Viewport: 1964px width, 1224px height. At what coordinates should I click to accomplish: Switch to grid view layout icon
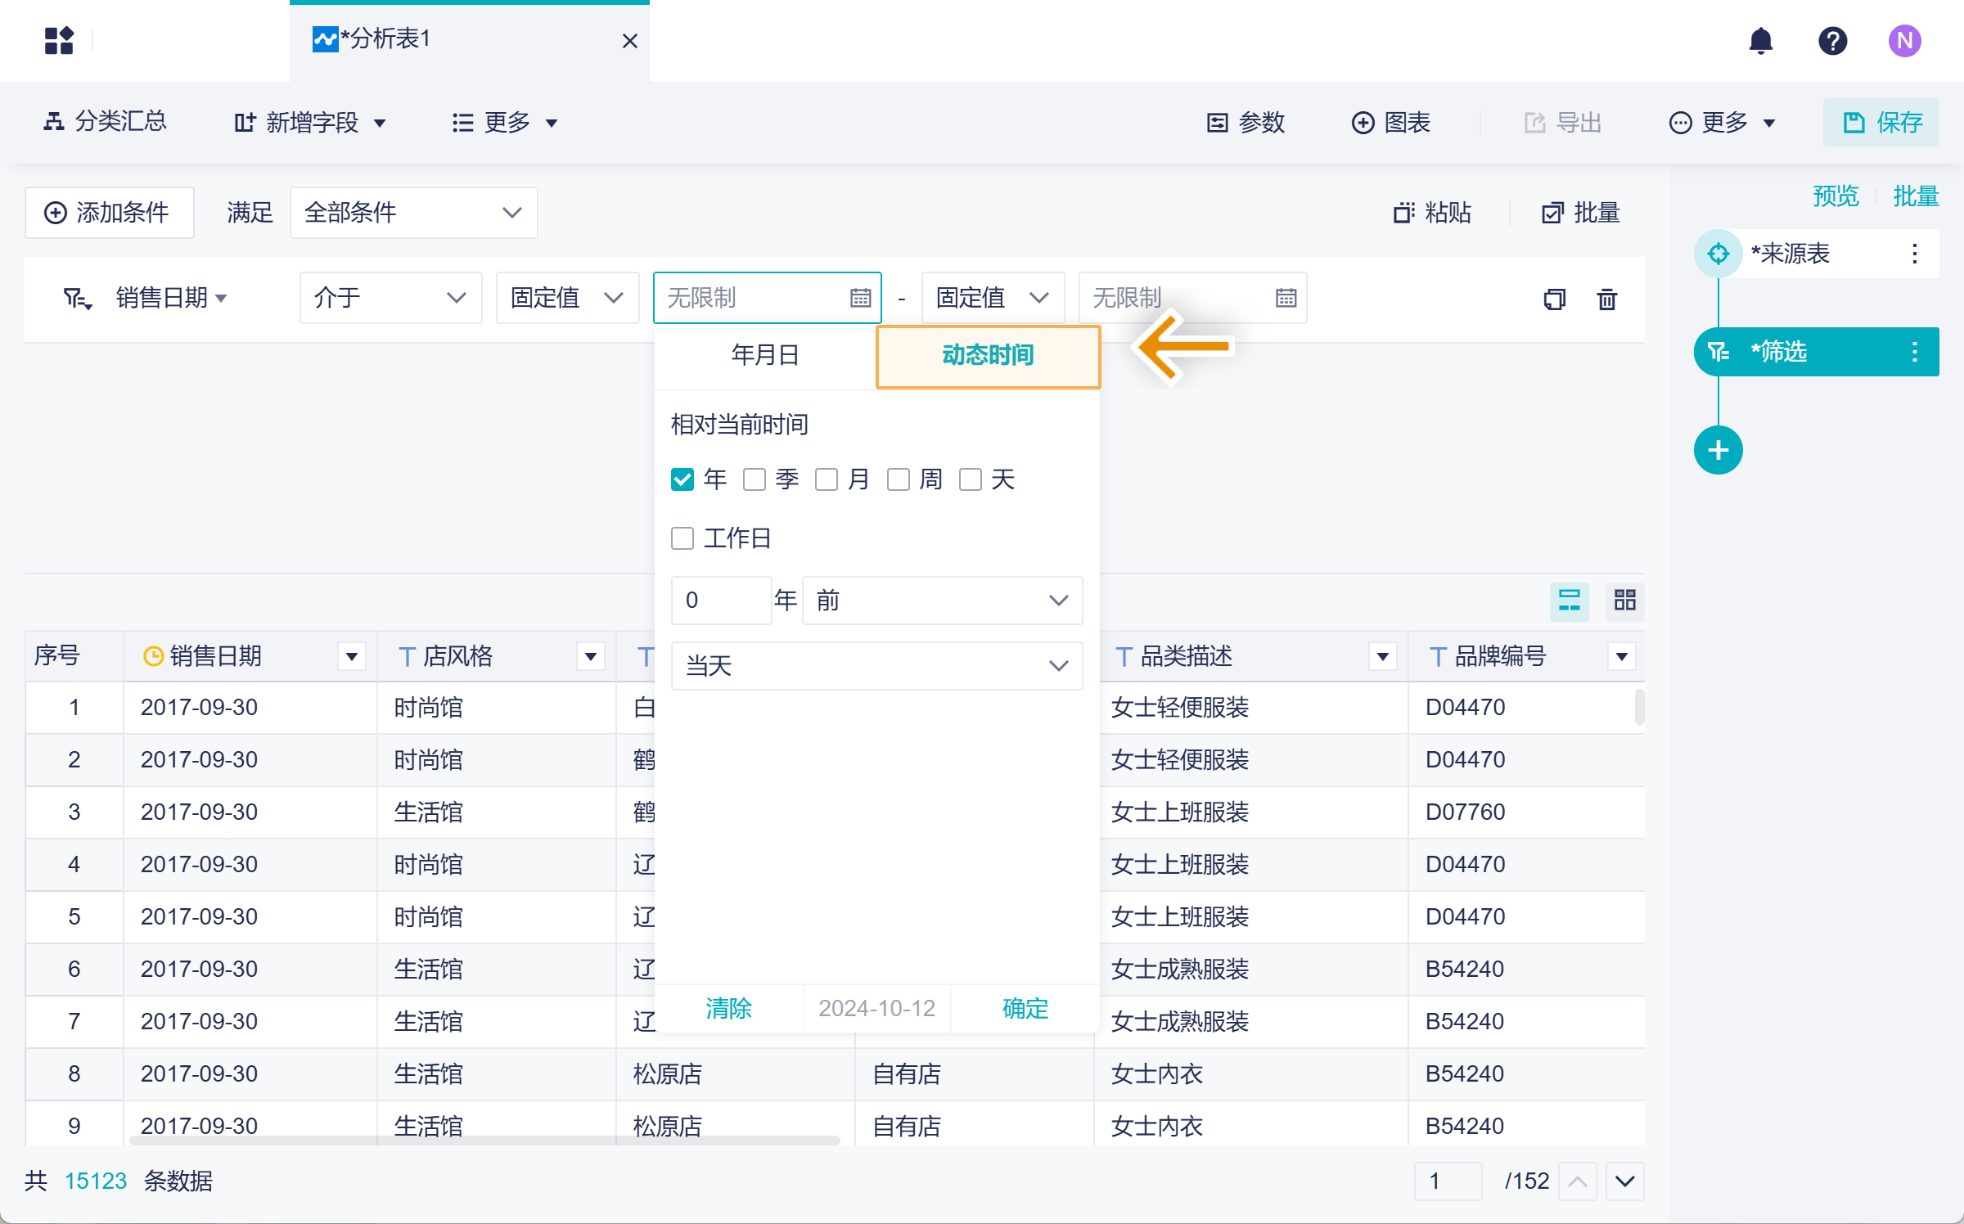click(x=1624, y=601)
